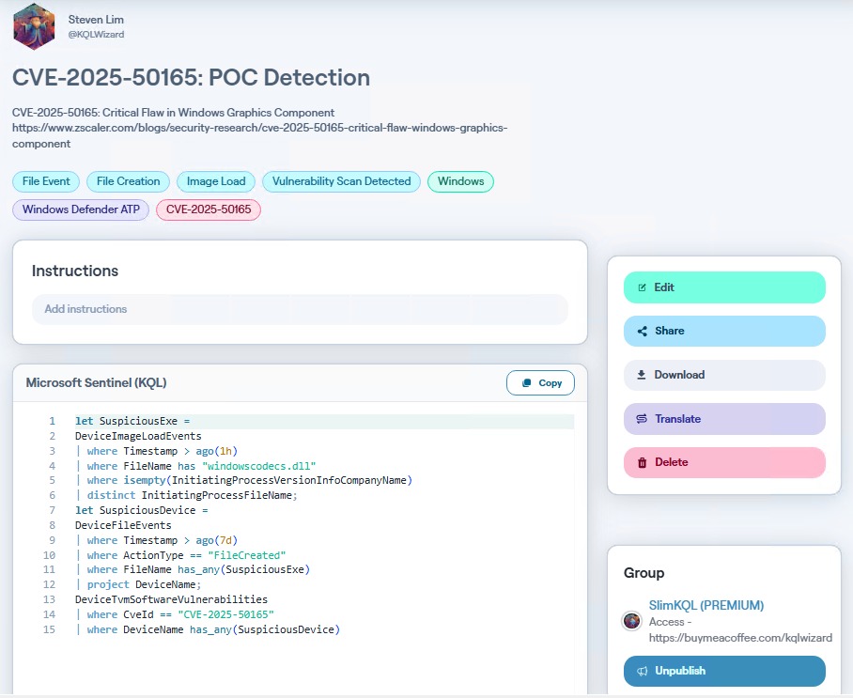The height and width of the screenshot is (698, 853).
Task: Click the Copy icon for the KQL query
Action: pyautogui.click(x=529, y=382)
